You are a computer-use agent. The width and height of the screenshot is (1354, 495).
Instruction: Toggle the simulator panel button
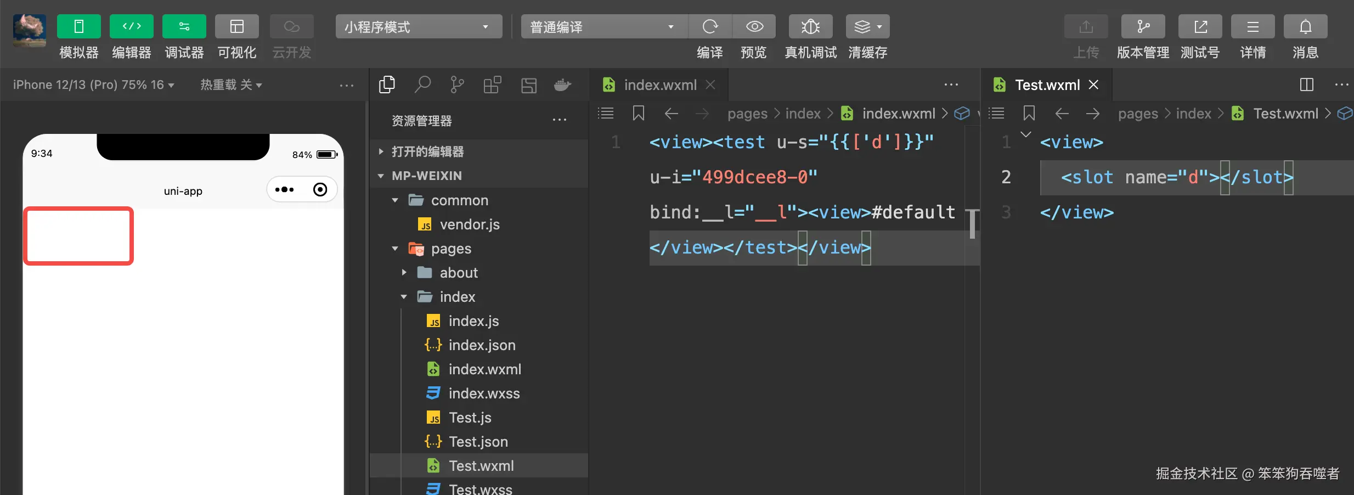tap(78, 26)
